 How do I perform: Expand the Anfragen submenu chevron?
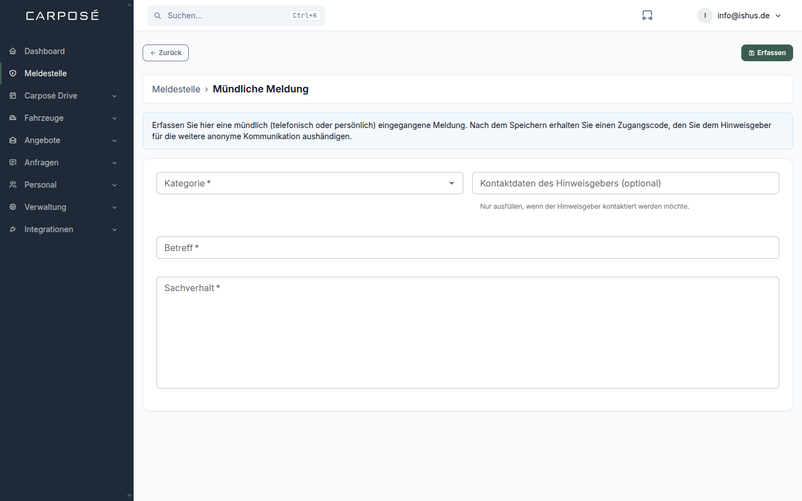pyautogui.click(x=114, y=163)
